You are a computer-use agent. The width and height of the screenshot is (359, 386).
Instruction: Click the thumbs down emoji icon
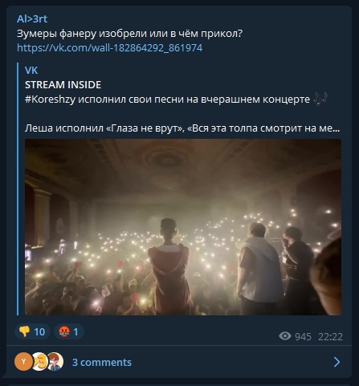coord(24,331)
